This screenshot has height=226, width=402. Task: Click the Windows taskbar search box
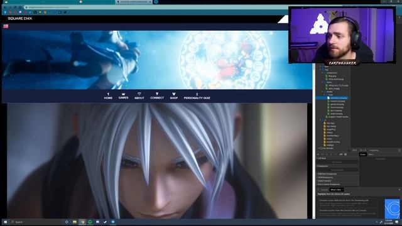(36, 222)
